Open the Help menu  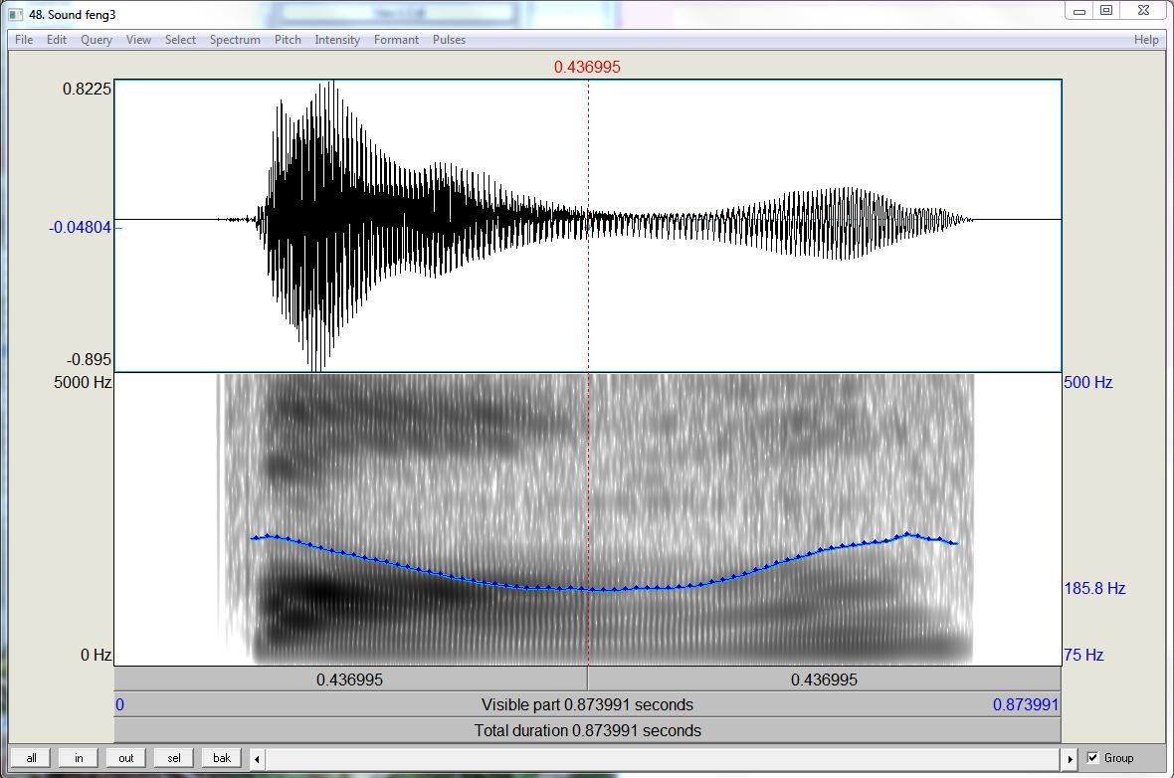[x=1146, y=40]
